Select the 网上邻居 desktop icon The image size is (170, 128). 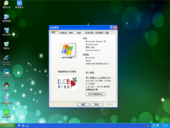point(6,32)
